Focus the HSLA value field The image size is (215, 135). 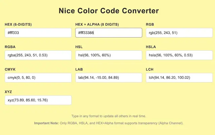pos(179,55)
